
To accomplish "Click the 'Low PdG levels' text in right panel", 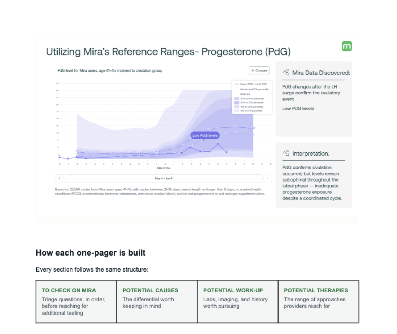I will click(x=298, y=109).
